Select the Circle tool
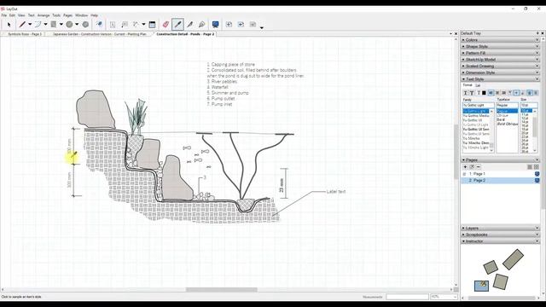The image size is (546, 307). [x=69, y=25]
